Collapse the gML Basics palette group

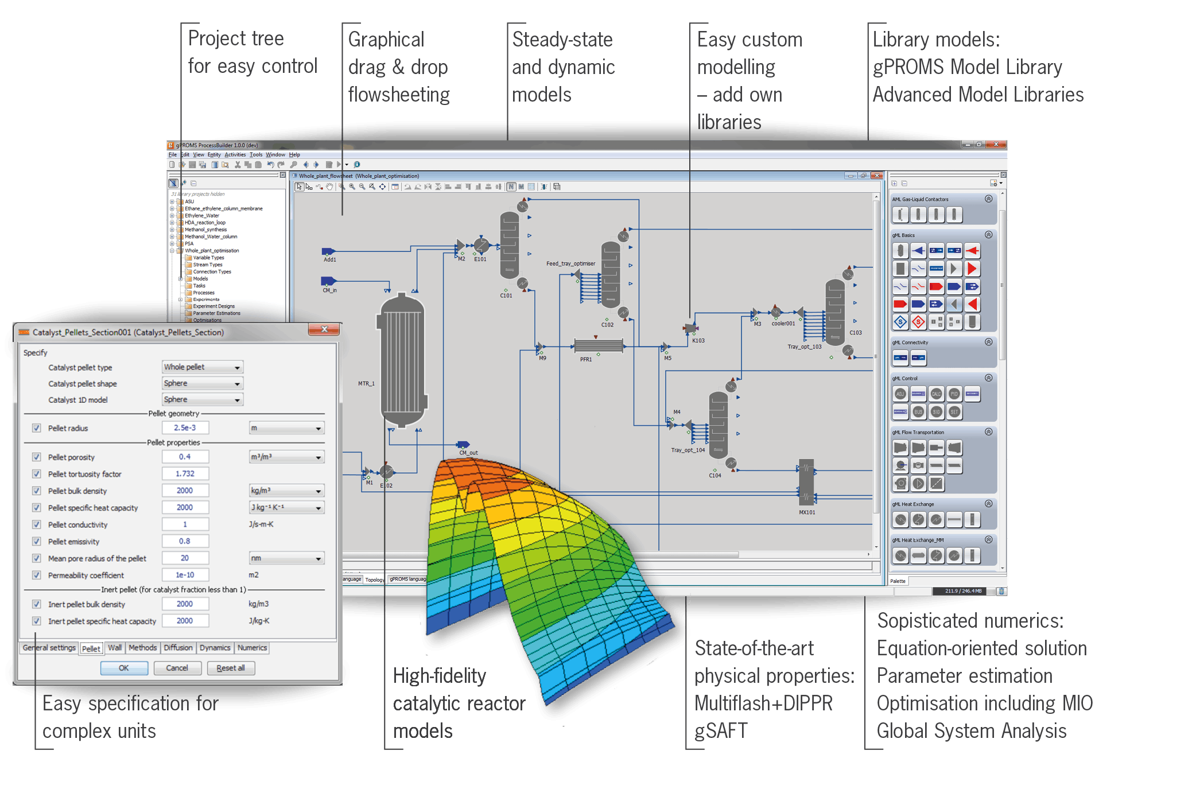click(988, 235)
